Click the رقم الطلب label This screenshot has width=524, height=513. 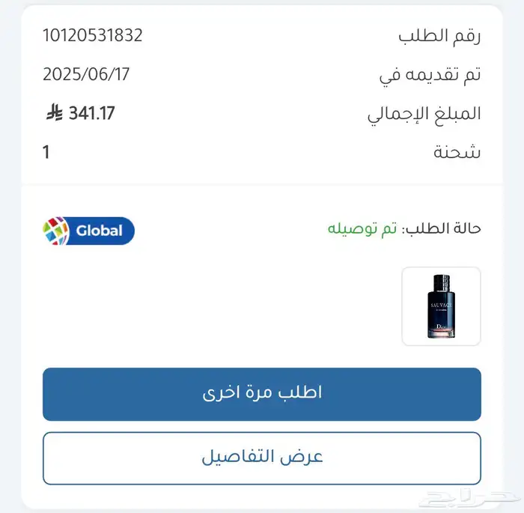[439, 35]
